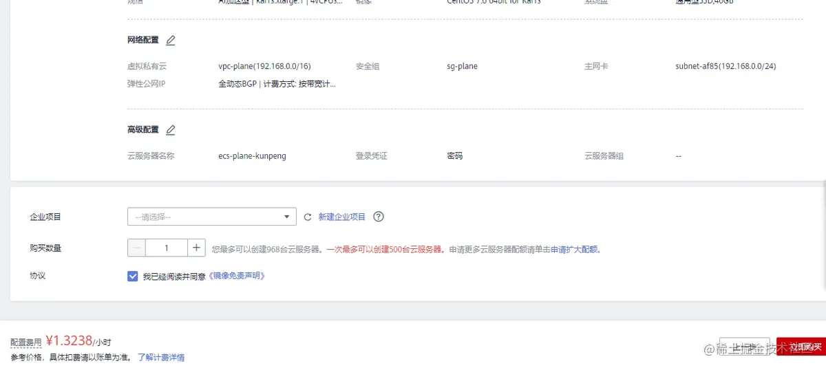Select the vpc-plane(192.168.0.0/16) value

pyautogui.click(x=265, y=67)
